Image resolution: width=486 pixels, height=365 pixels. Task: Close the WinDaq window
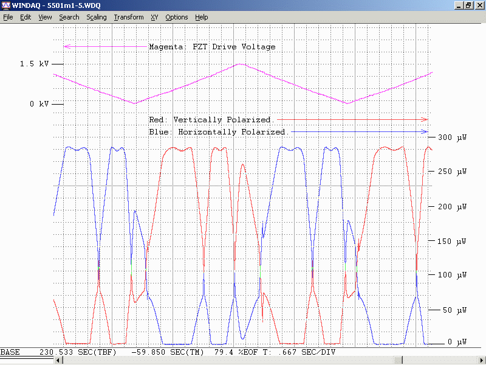point(479,5)
